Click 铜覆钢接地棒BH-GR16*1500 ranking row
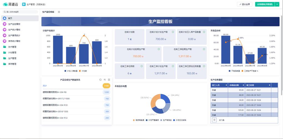The width and height of the screenshot is (283, 139). tap(77, 111)
